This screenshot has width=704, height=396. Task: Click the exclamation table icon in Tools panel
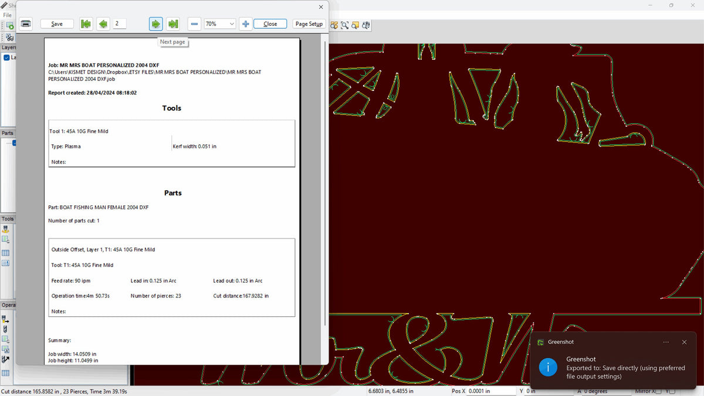pos(6,263)
